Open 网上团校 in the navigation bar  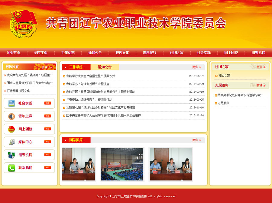231,53
